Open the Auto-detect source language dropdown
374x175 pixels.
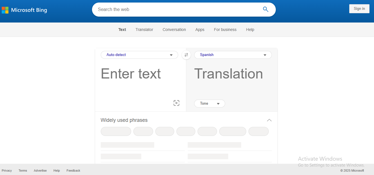pyautogui.click(x=139, y=55)
